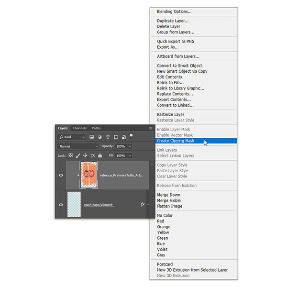Set layer color label to Green

194,238
